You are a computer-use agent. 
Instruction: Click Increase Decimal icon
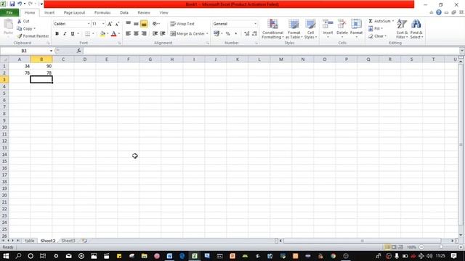247,34
